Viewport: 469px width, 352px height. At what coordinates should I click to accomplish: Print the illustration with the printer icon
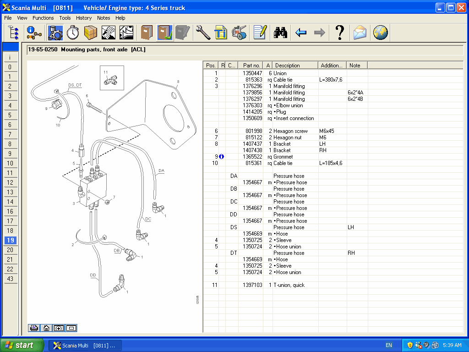[34, 328]
